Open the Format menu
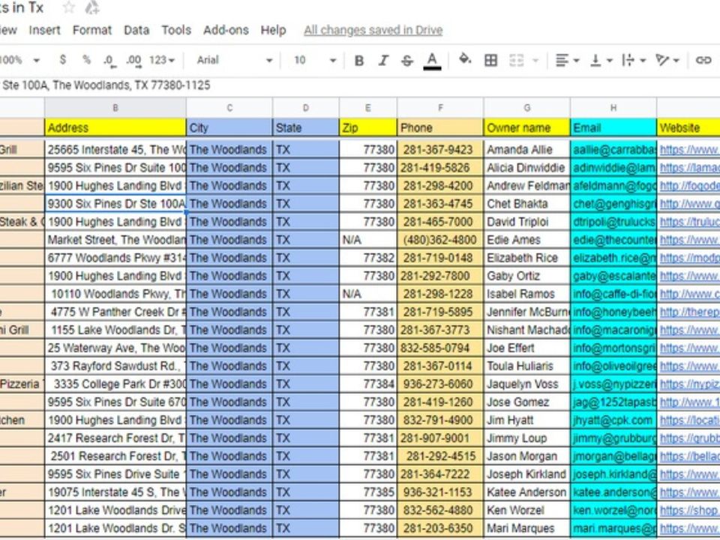The image size is (720, 540). pos(91,30)
